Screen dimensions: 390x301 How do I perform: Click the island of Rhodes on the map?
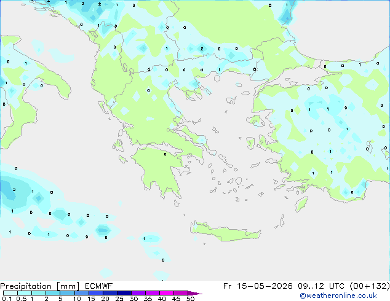pos(301,204)
